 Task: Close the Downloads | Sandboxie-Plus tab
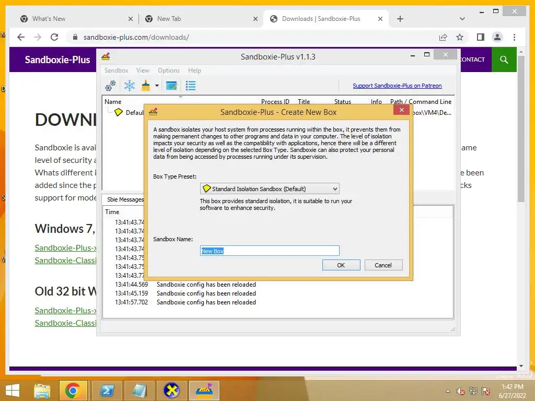[x=380, y=19]
